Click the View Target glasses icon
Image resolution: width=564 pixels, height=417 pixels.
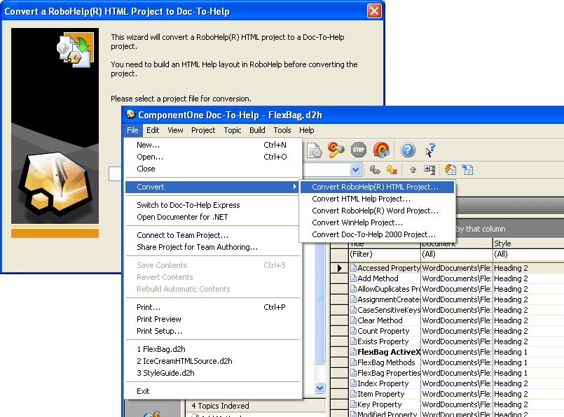[381, 150]
